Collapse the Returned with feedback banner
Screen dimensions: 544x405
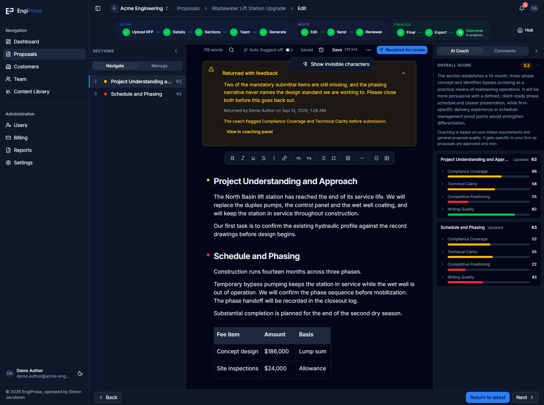pyautogui.click(x=403, y=73)
